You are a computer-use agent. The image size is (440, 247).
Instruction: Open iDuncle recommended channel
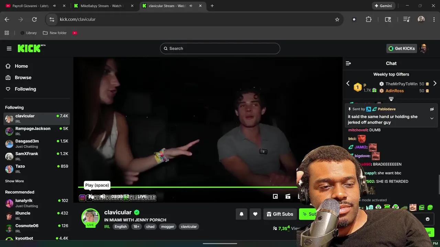pos(37,216)
